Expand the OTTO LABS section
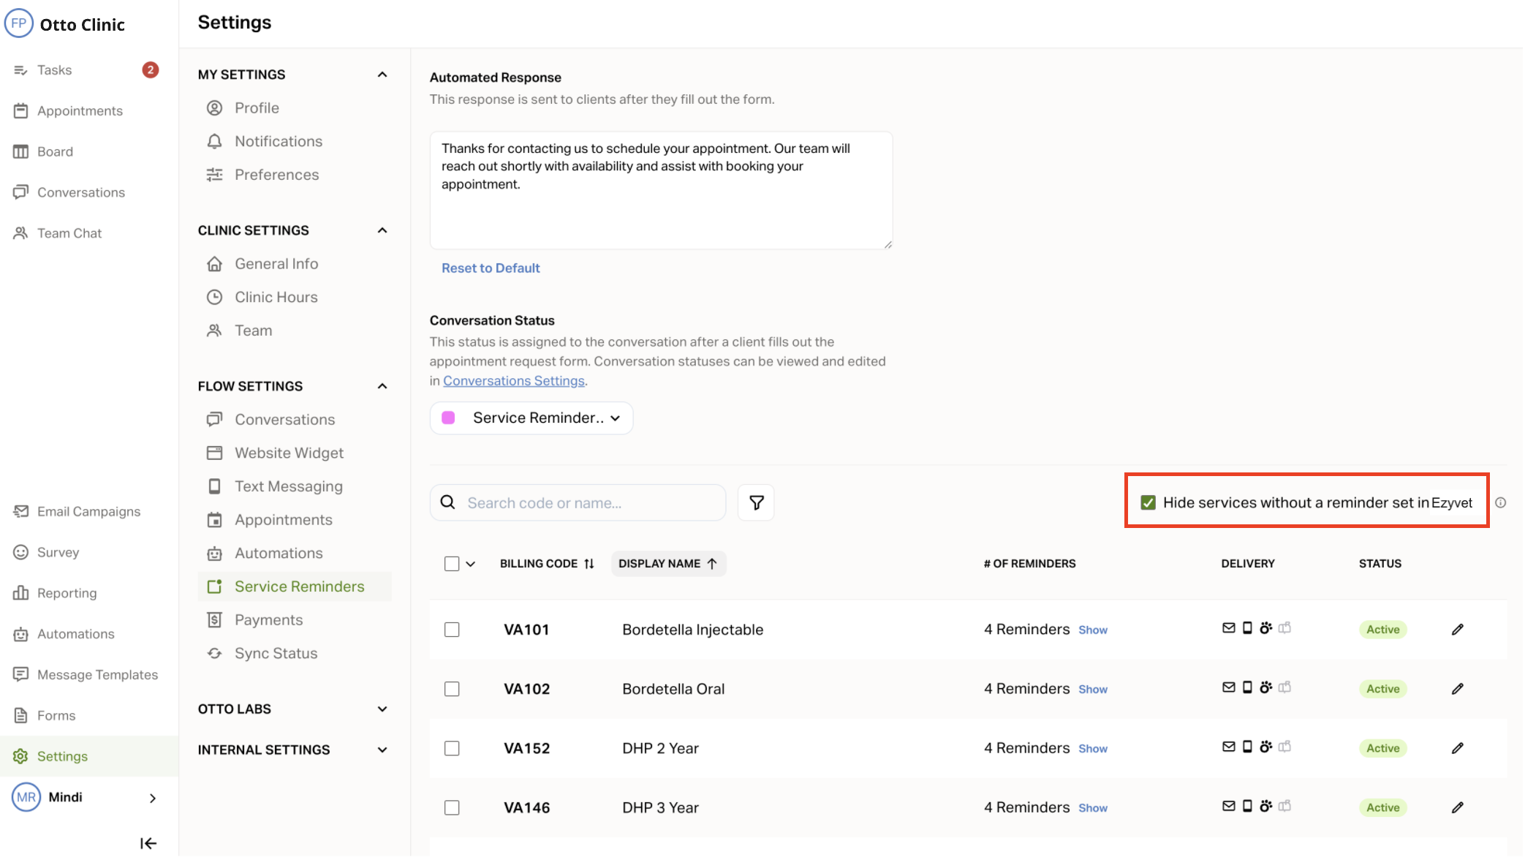1525x860 pixels. (x=382, y=709)
